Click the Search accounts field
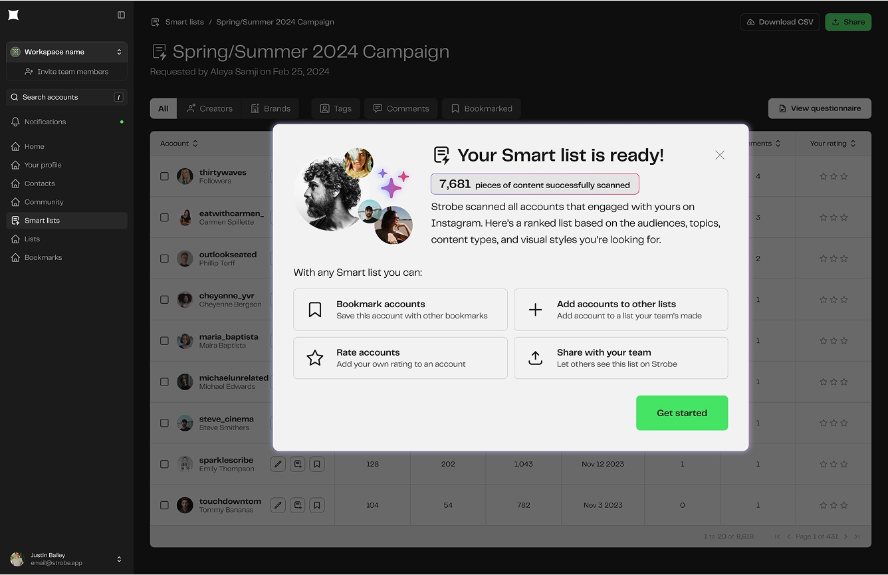 pos(66,97)
